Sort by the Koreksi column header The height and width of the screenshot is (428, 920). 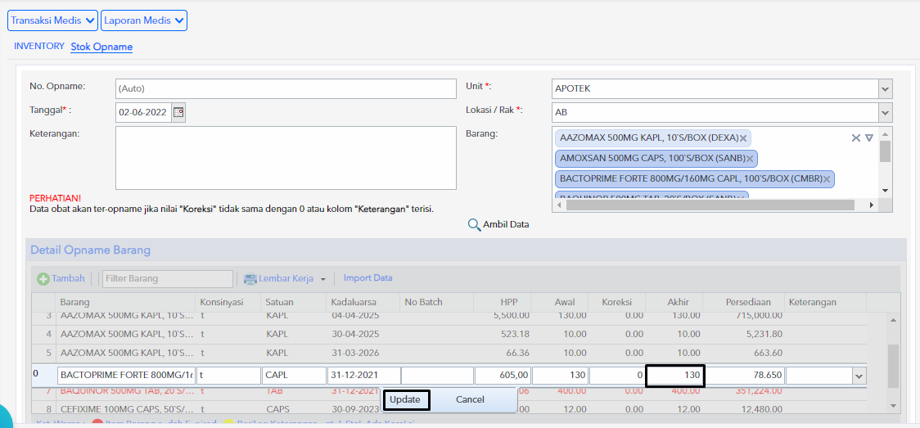pyautogui.click(x=617, y=303)
